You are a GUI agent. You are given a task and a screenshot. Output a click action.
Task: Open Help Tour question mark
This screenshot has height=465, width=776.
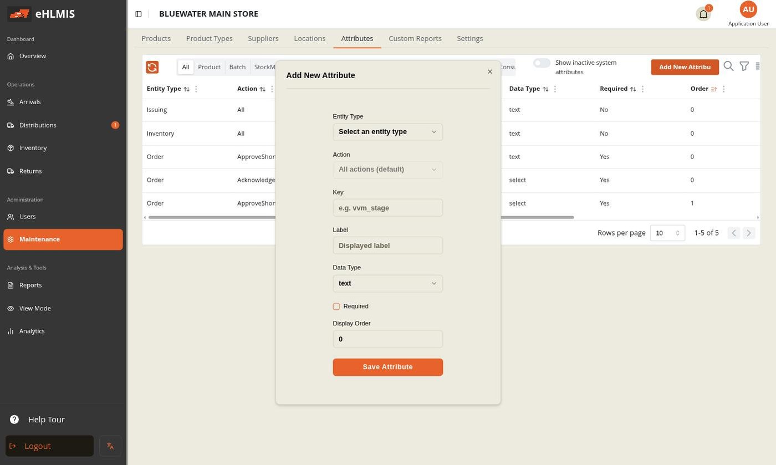click(x=14, y=420)
